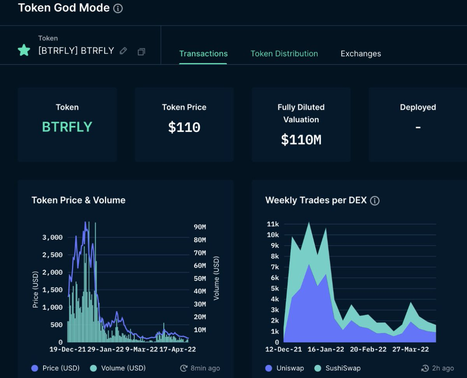467x378 pixels.
Task: Click the info icon beside Token God Mode
Action: [x=118, y=9]
